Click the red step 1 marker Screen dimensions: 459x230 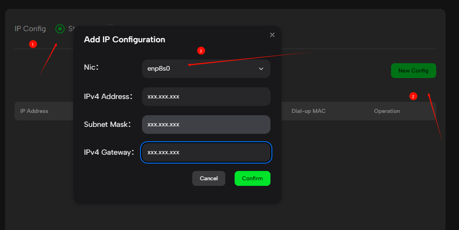(x=33, y=44)
